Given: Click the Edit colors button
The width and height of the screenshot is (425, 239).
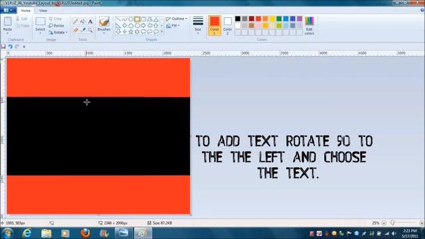Looking at the screenshot, I should [309, 26].
